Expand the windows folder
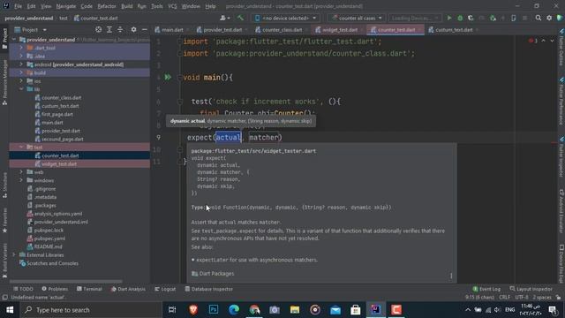Image resolution: width=565 pixels, height=318 pixels. click(21, 180)
